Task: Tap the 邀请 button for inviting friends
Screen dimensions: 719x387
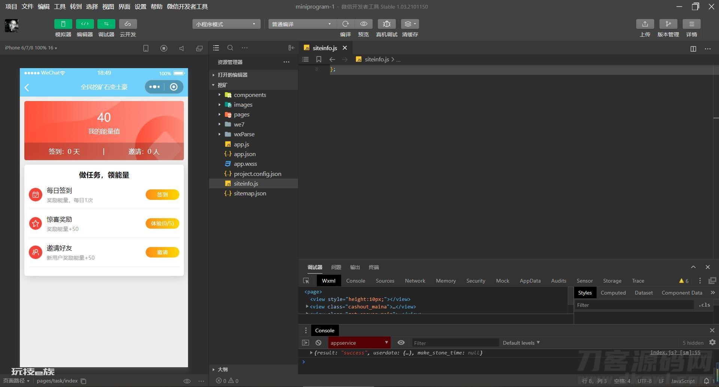Action: (x=162, y=252)
